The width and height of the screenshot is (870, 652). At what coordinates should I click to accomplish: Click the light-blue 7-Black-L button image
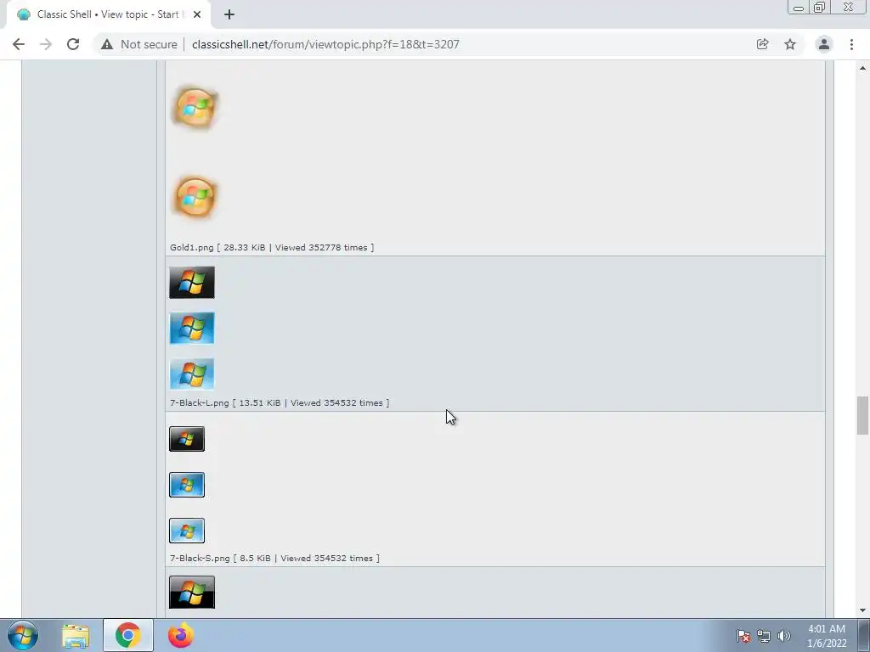(192, 374)
